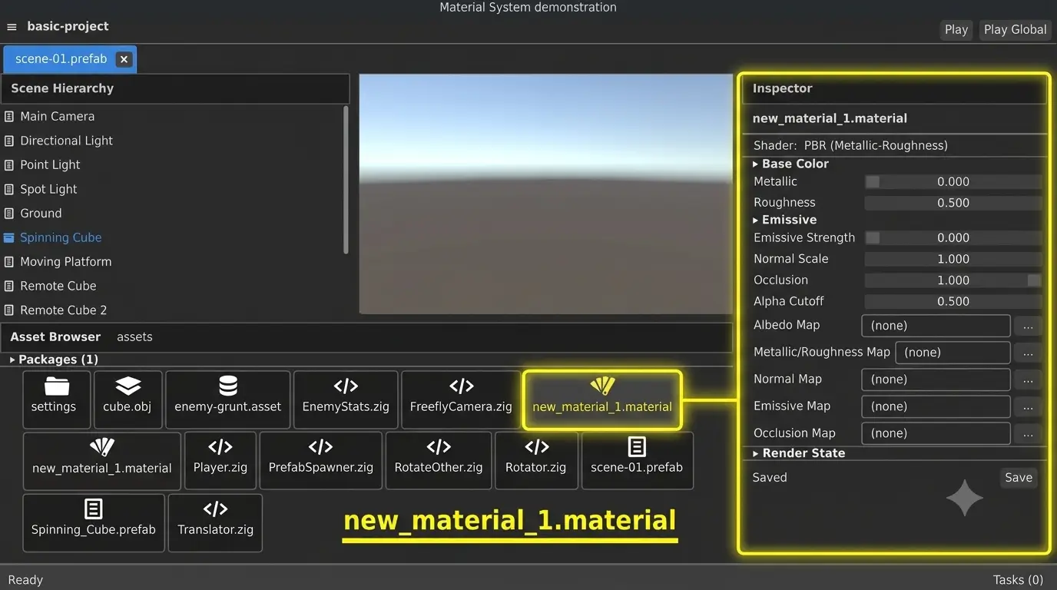Viewport: 1057px width, 590px height.
Task: Click the Scene Hierarchy scrollbar
Action: (346, 180)
